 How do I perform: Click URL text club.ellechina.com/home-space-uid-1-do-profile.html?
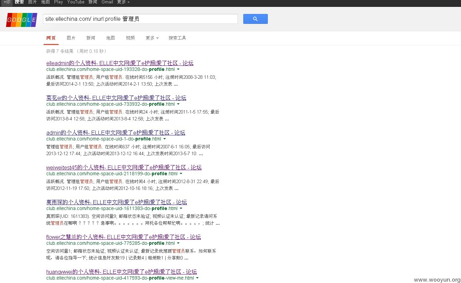(x=104, y=139)
